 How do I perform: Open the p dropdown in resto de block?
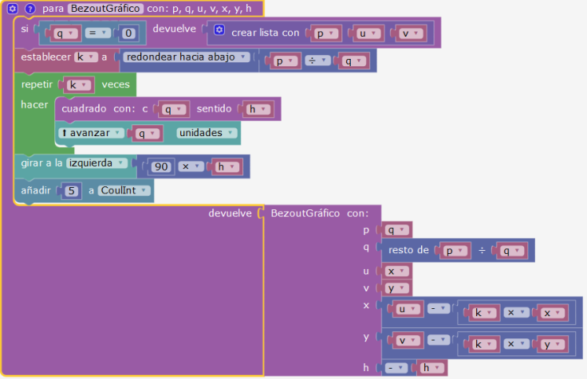point(456,251)
